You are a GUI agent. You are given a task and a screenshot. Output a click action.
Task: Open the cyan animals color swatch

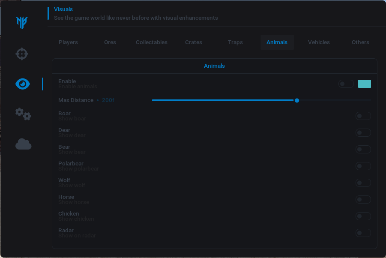click(x=365, y=84)
